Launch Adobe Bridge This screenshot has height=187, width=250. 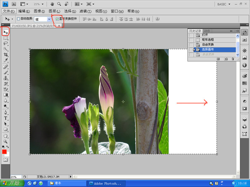tap(14, 4)
